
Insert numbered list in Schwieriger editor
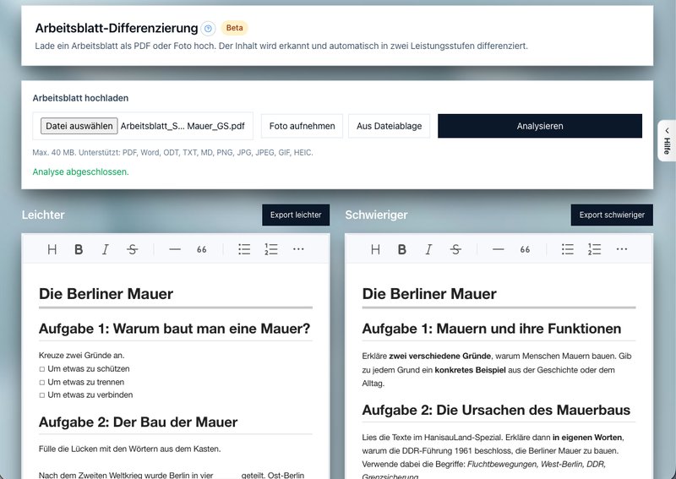coord(594,249)
